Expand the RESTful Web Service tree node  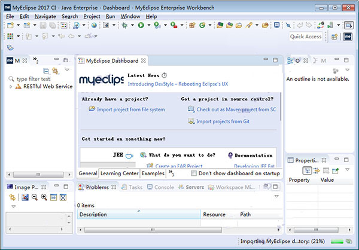(x=11, y=87)
